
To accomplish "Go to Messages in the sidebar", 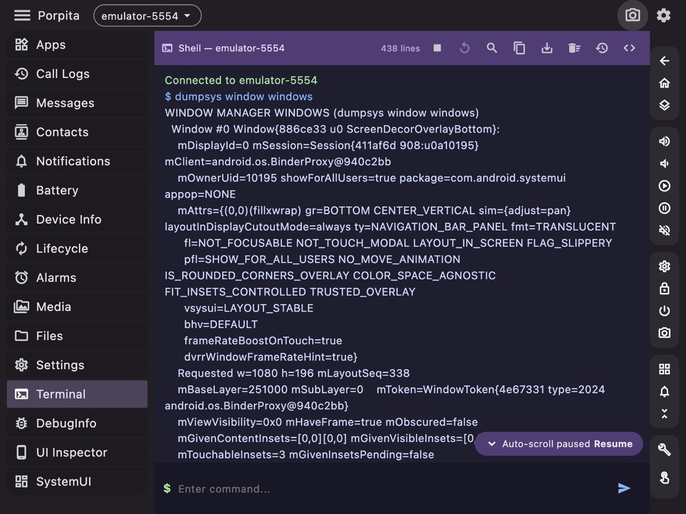I will 77,103.
